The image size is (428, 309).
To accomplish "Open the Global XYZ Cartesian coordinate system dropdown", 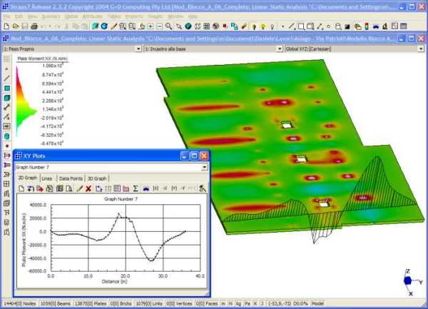I will (422, 49).
